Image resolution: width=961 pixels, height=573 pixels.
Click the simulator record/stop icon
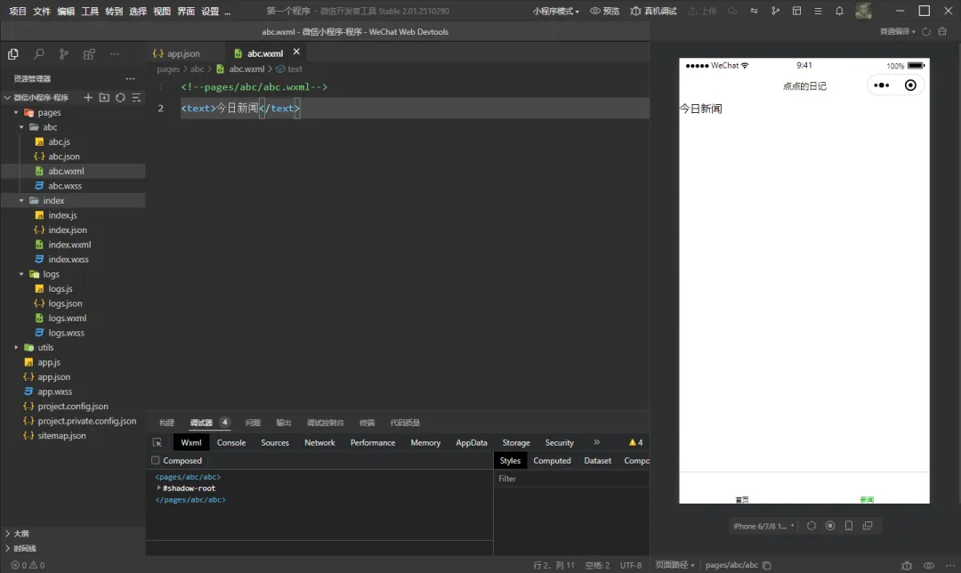[x=830, y=526]
